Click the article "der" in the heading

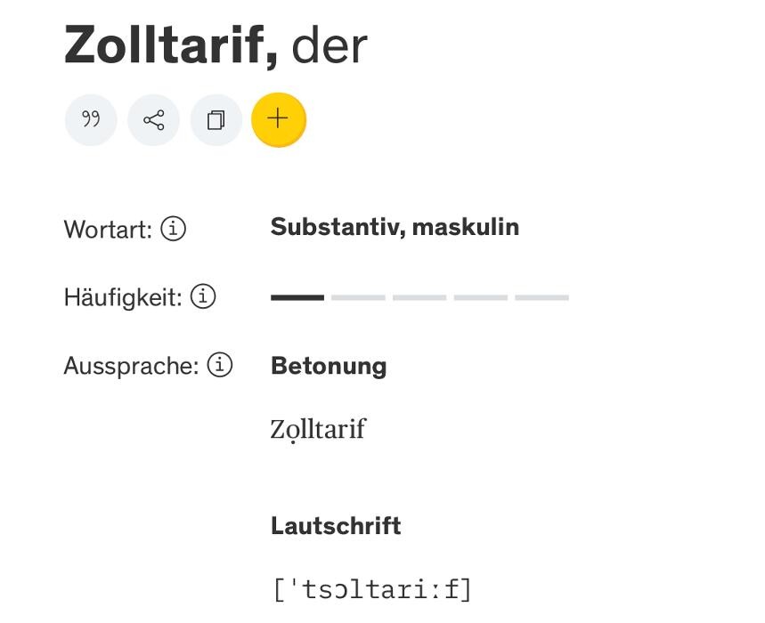point(330,45)
